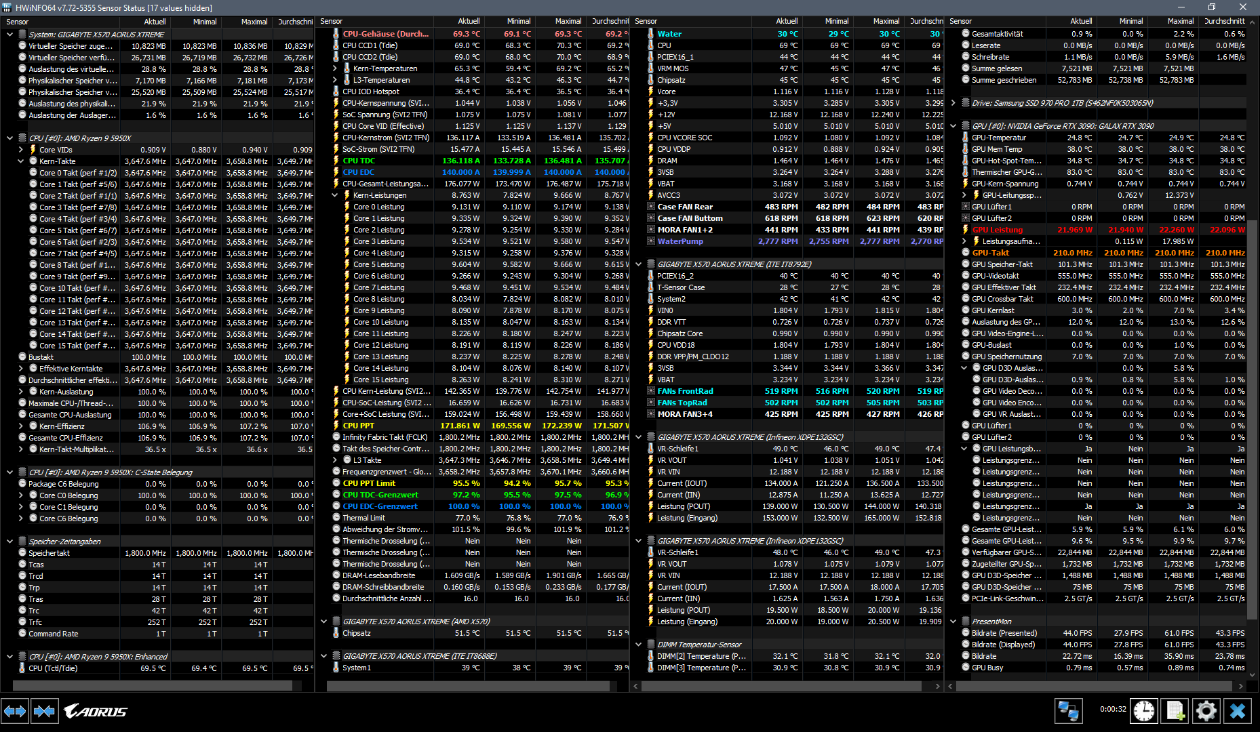Select the lightning icon beside CPU TDC
The height and width of the screenshot is (732, 1260).
click(334, 161)
